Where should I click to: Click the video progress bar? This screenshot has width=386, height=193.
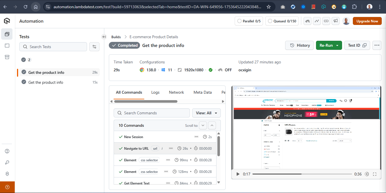[x=302, y=174]
